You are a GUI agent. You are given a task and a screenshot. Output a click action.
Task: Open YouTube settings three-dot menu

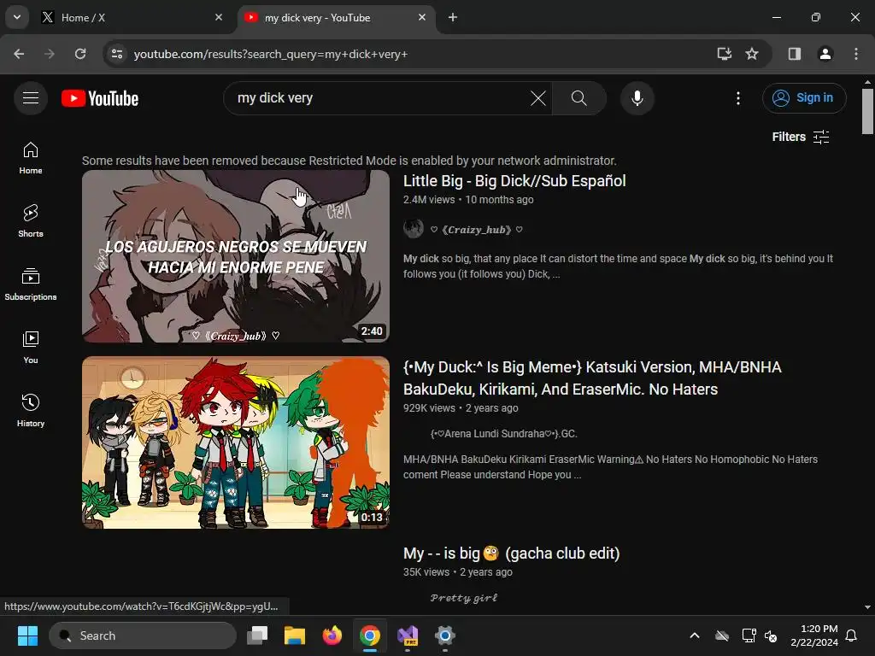(x=737, y=98)
